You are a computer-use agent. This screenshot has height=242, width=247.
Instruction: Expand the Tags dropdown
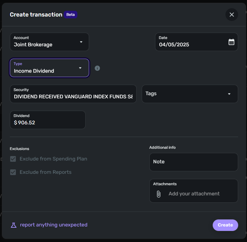229,94
